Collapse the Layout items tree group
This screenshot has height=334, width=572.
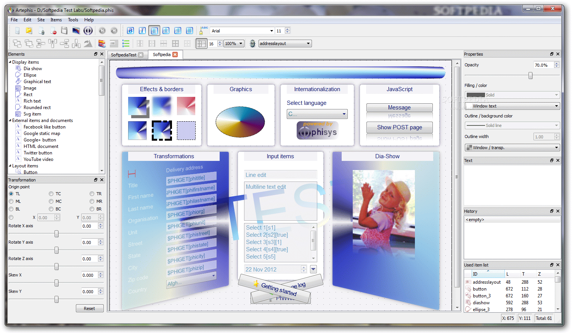coord(10,166)
